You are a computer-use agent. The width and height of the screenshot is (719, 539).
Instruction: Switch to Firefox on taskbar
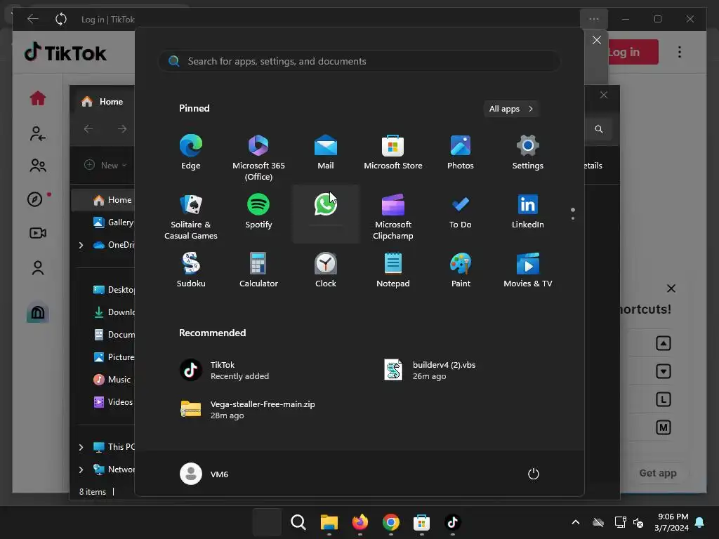[360, 522]
